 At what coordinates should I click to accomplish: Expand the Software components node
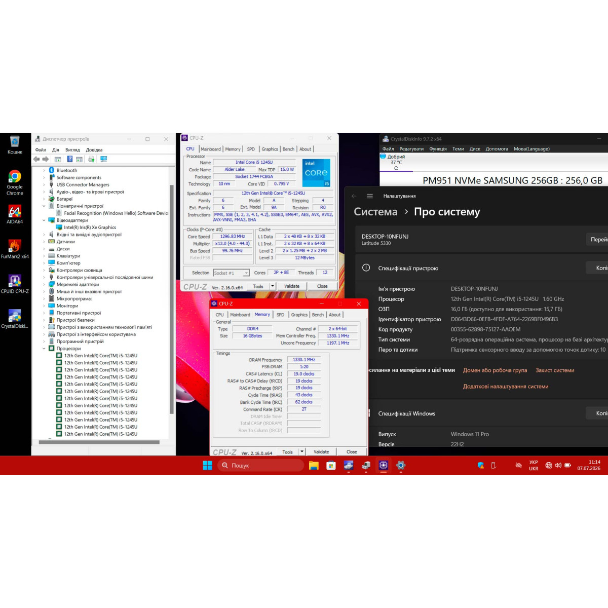pyautogui.click(x=44, y=177)
